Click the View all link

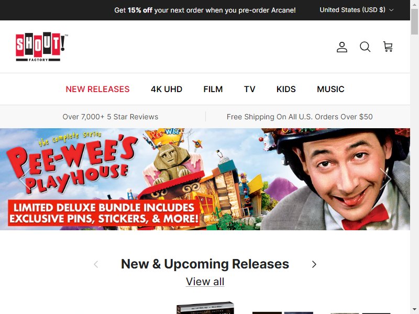(205, 282)
